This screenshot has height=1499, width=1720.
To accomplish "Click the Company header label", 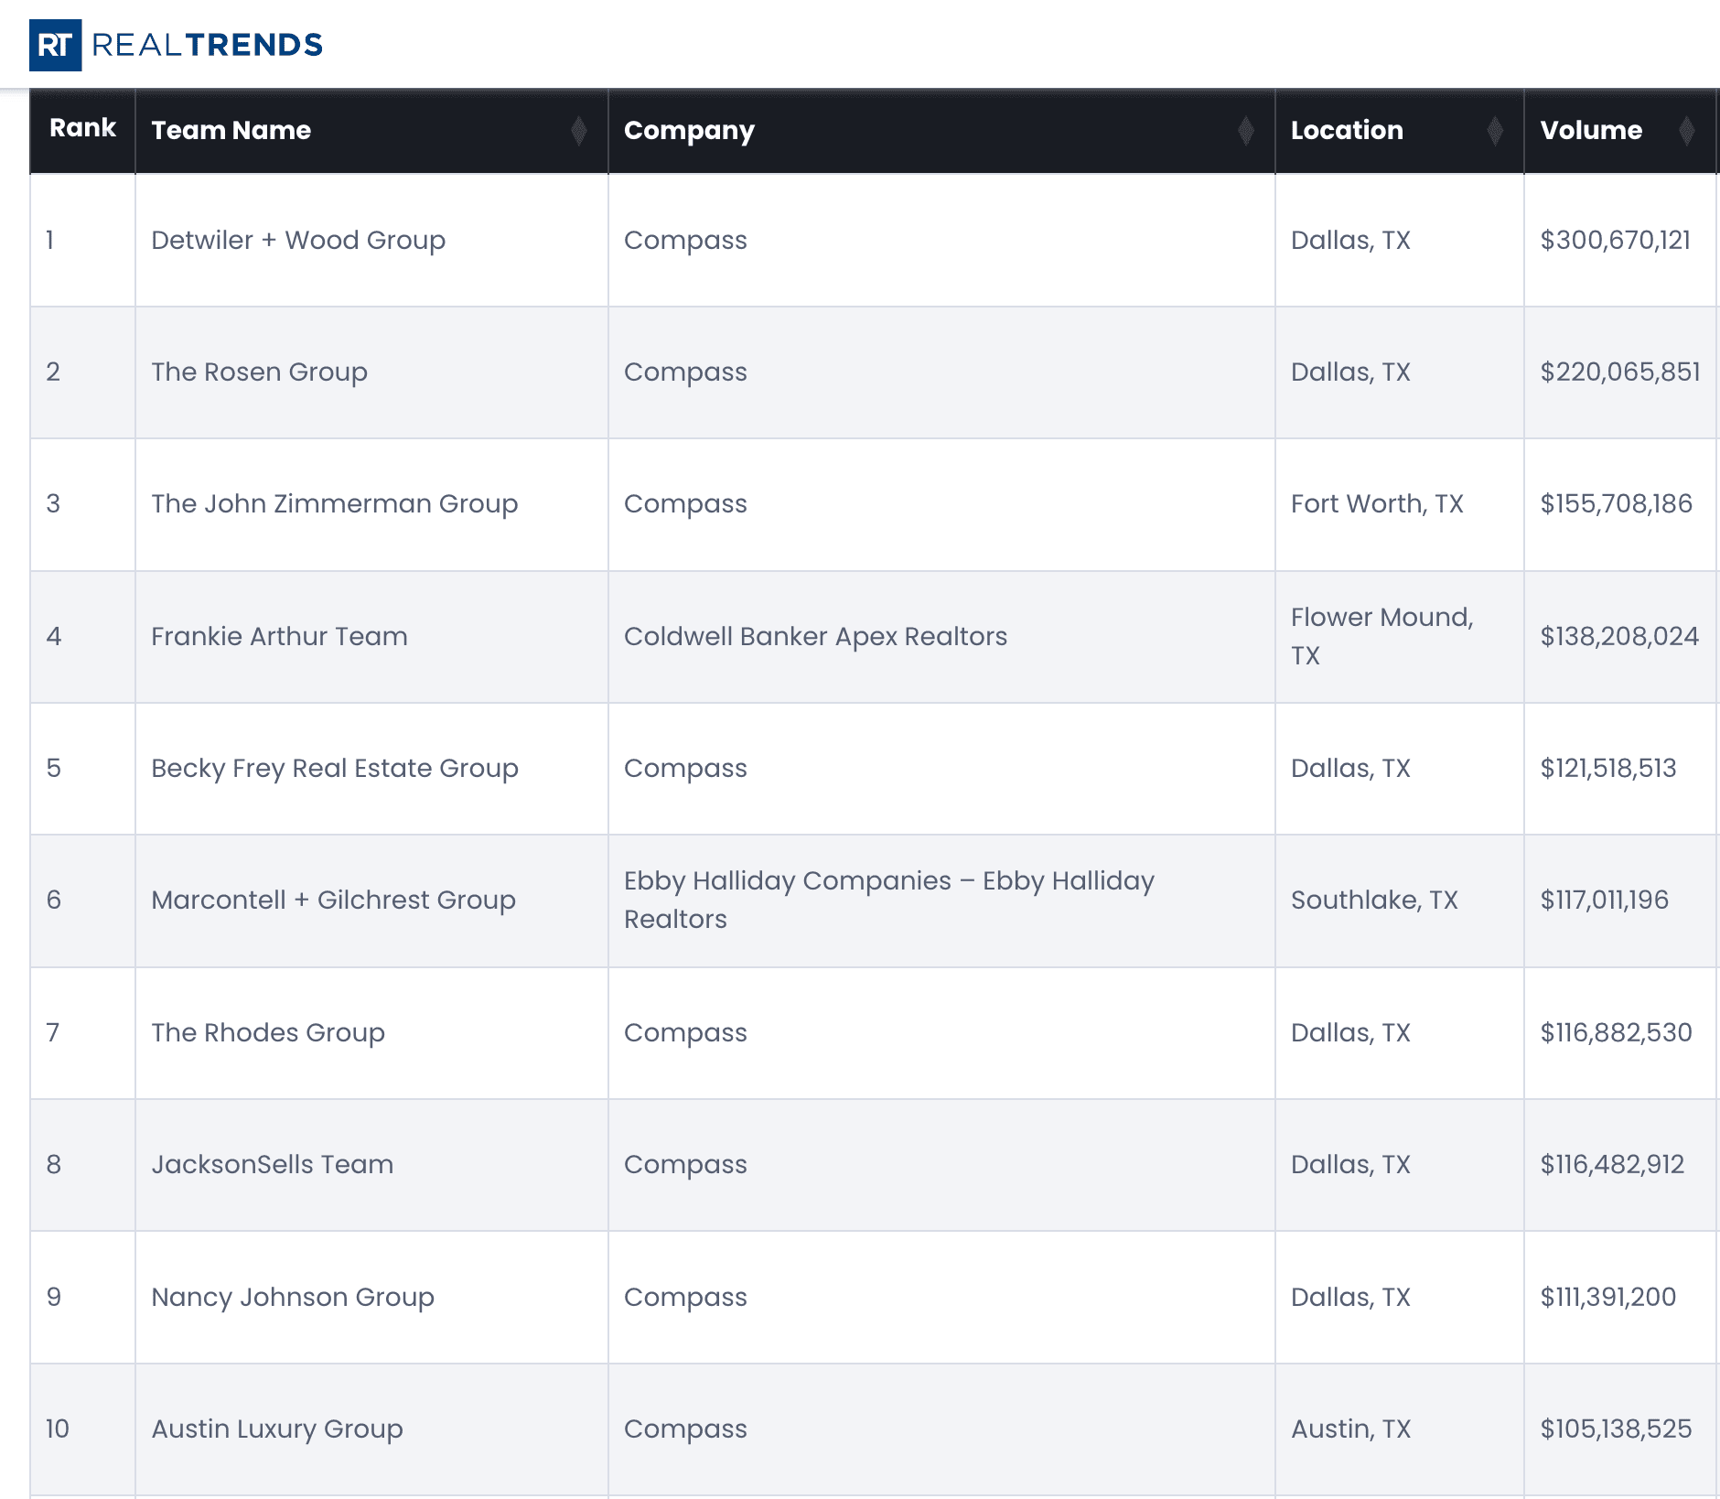I will pos(689,131).
